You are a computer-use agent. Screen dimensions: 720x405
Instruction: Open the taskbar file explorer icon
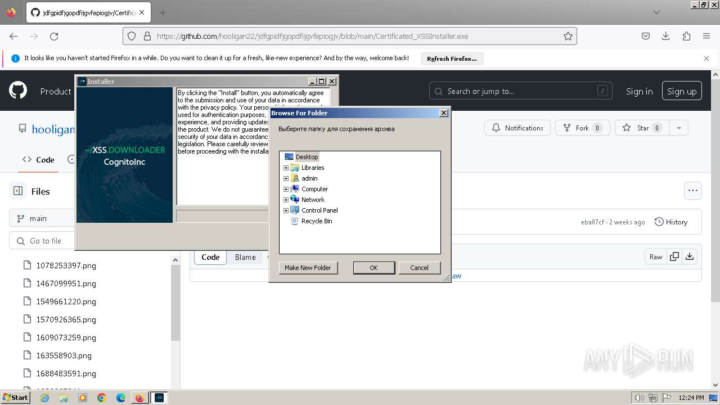point(64,398)
